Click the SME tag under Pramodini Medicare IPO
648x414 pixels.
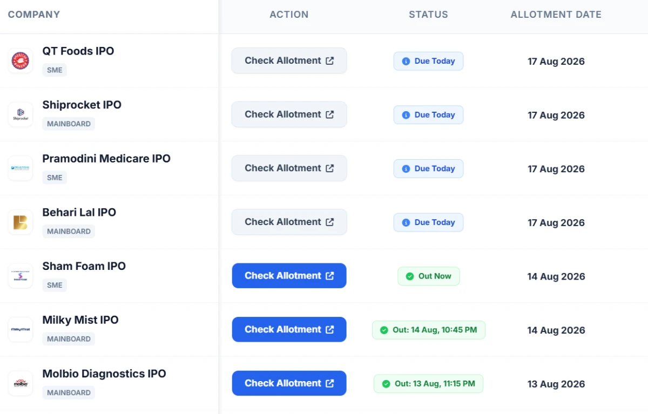55,178
